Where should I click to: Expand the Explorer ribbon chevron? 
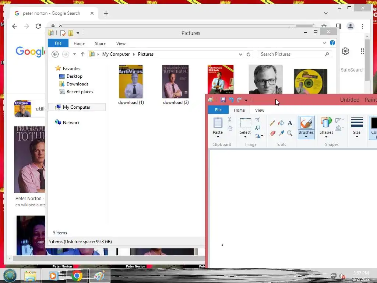[x=324, y=43]
